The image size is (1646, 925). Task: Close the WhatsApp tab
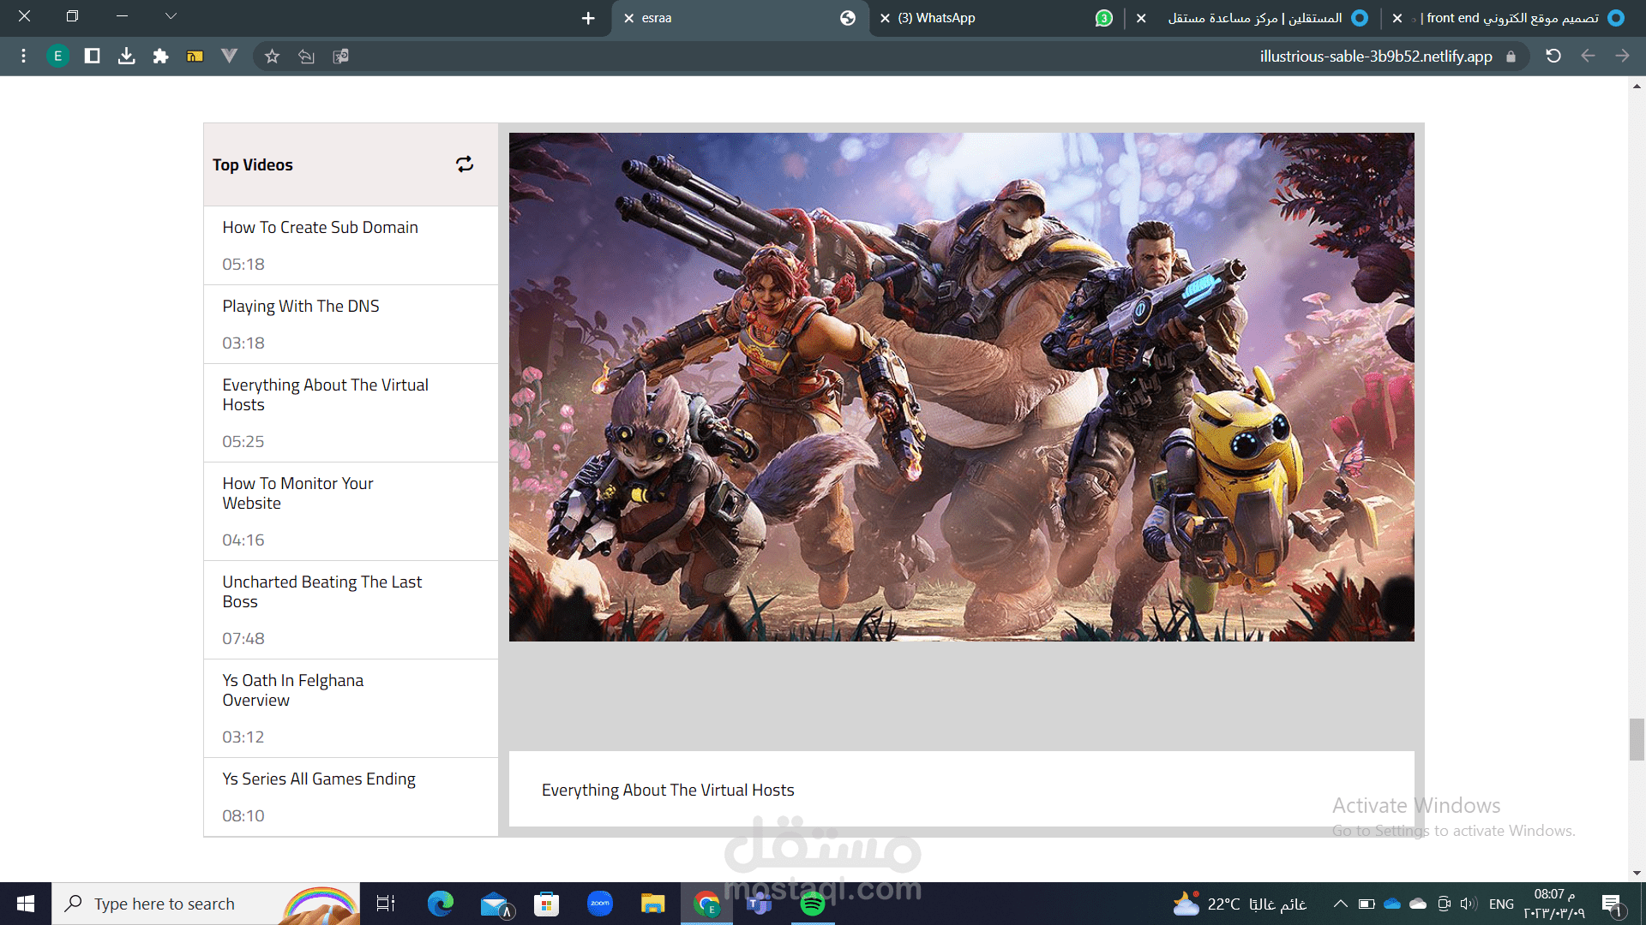(x=885, y=18)
